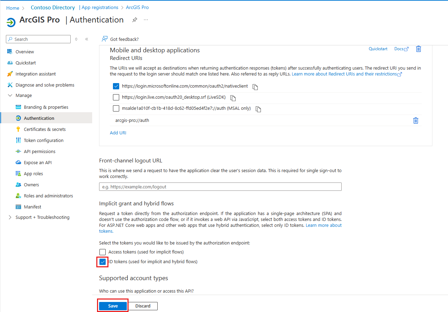Click the Expose an API cloud icon

[18, 162]
